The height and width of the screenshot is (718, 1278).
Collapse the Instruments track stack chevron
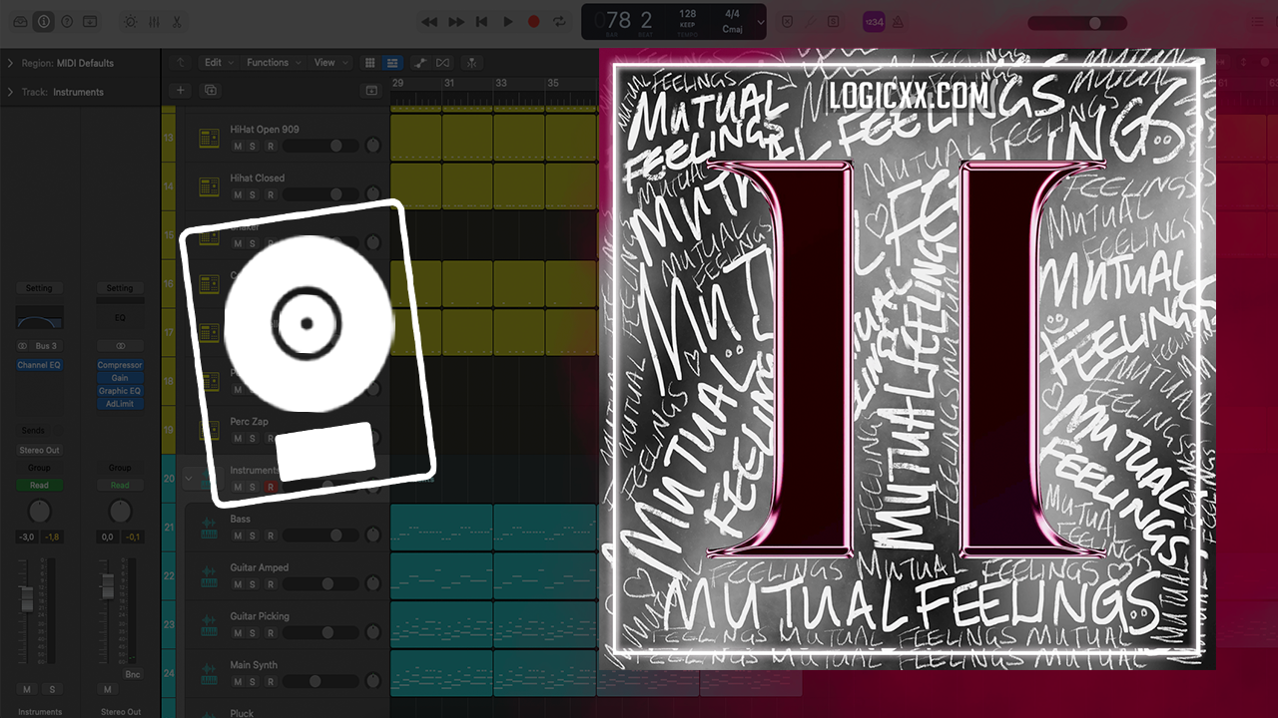(189, 479)
